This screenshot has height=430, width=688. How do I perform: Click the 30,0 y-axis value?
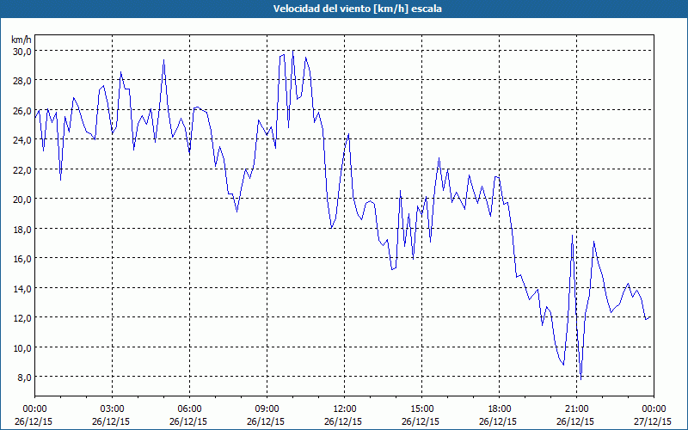pyautogui.click(x=22, y=52)
